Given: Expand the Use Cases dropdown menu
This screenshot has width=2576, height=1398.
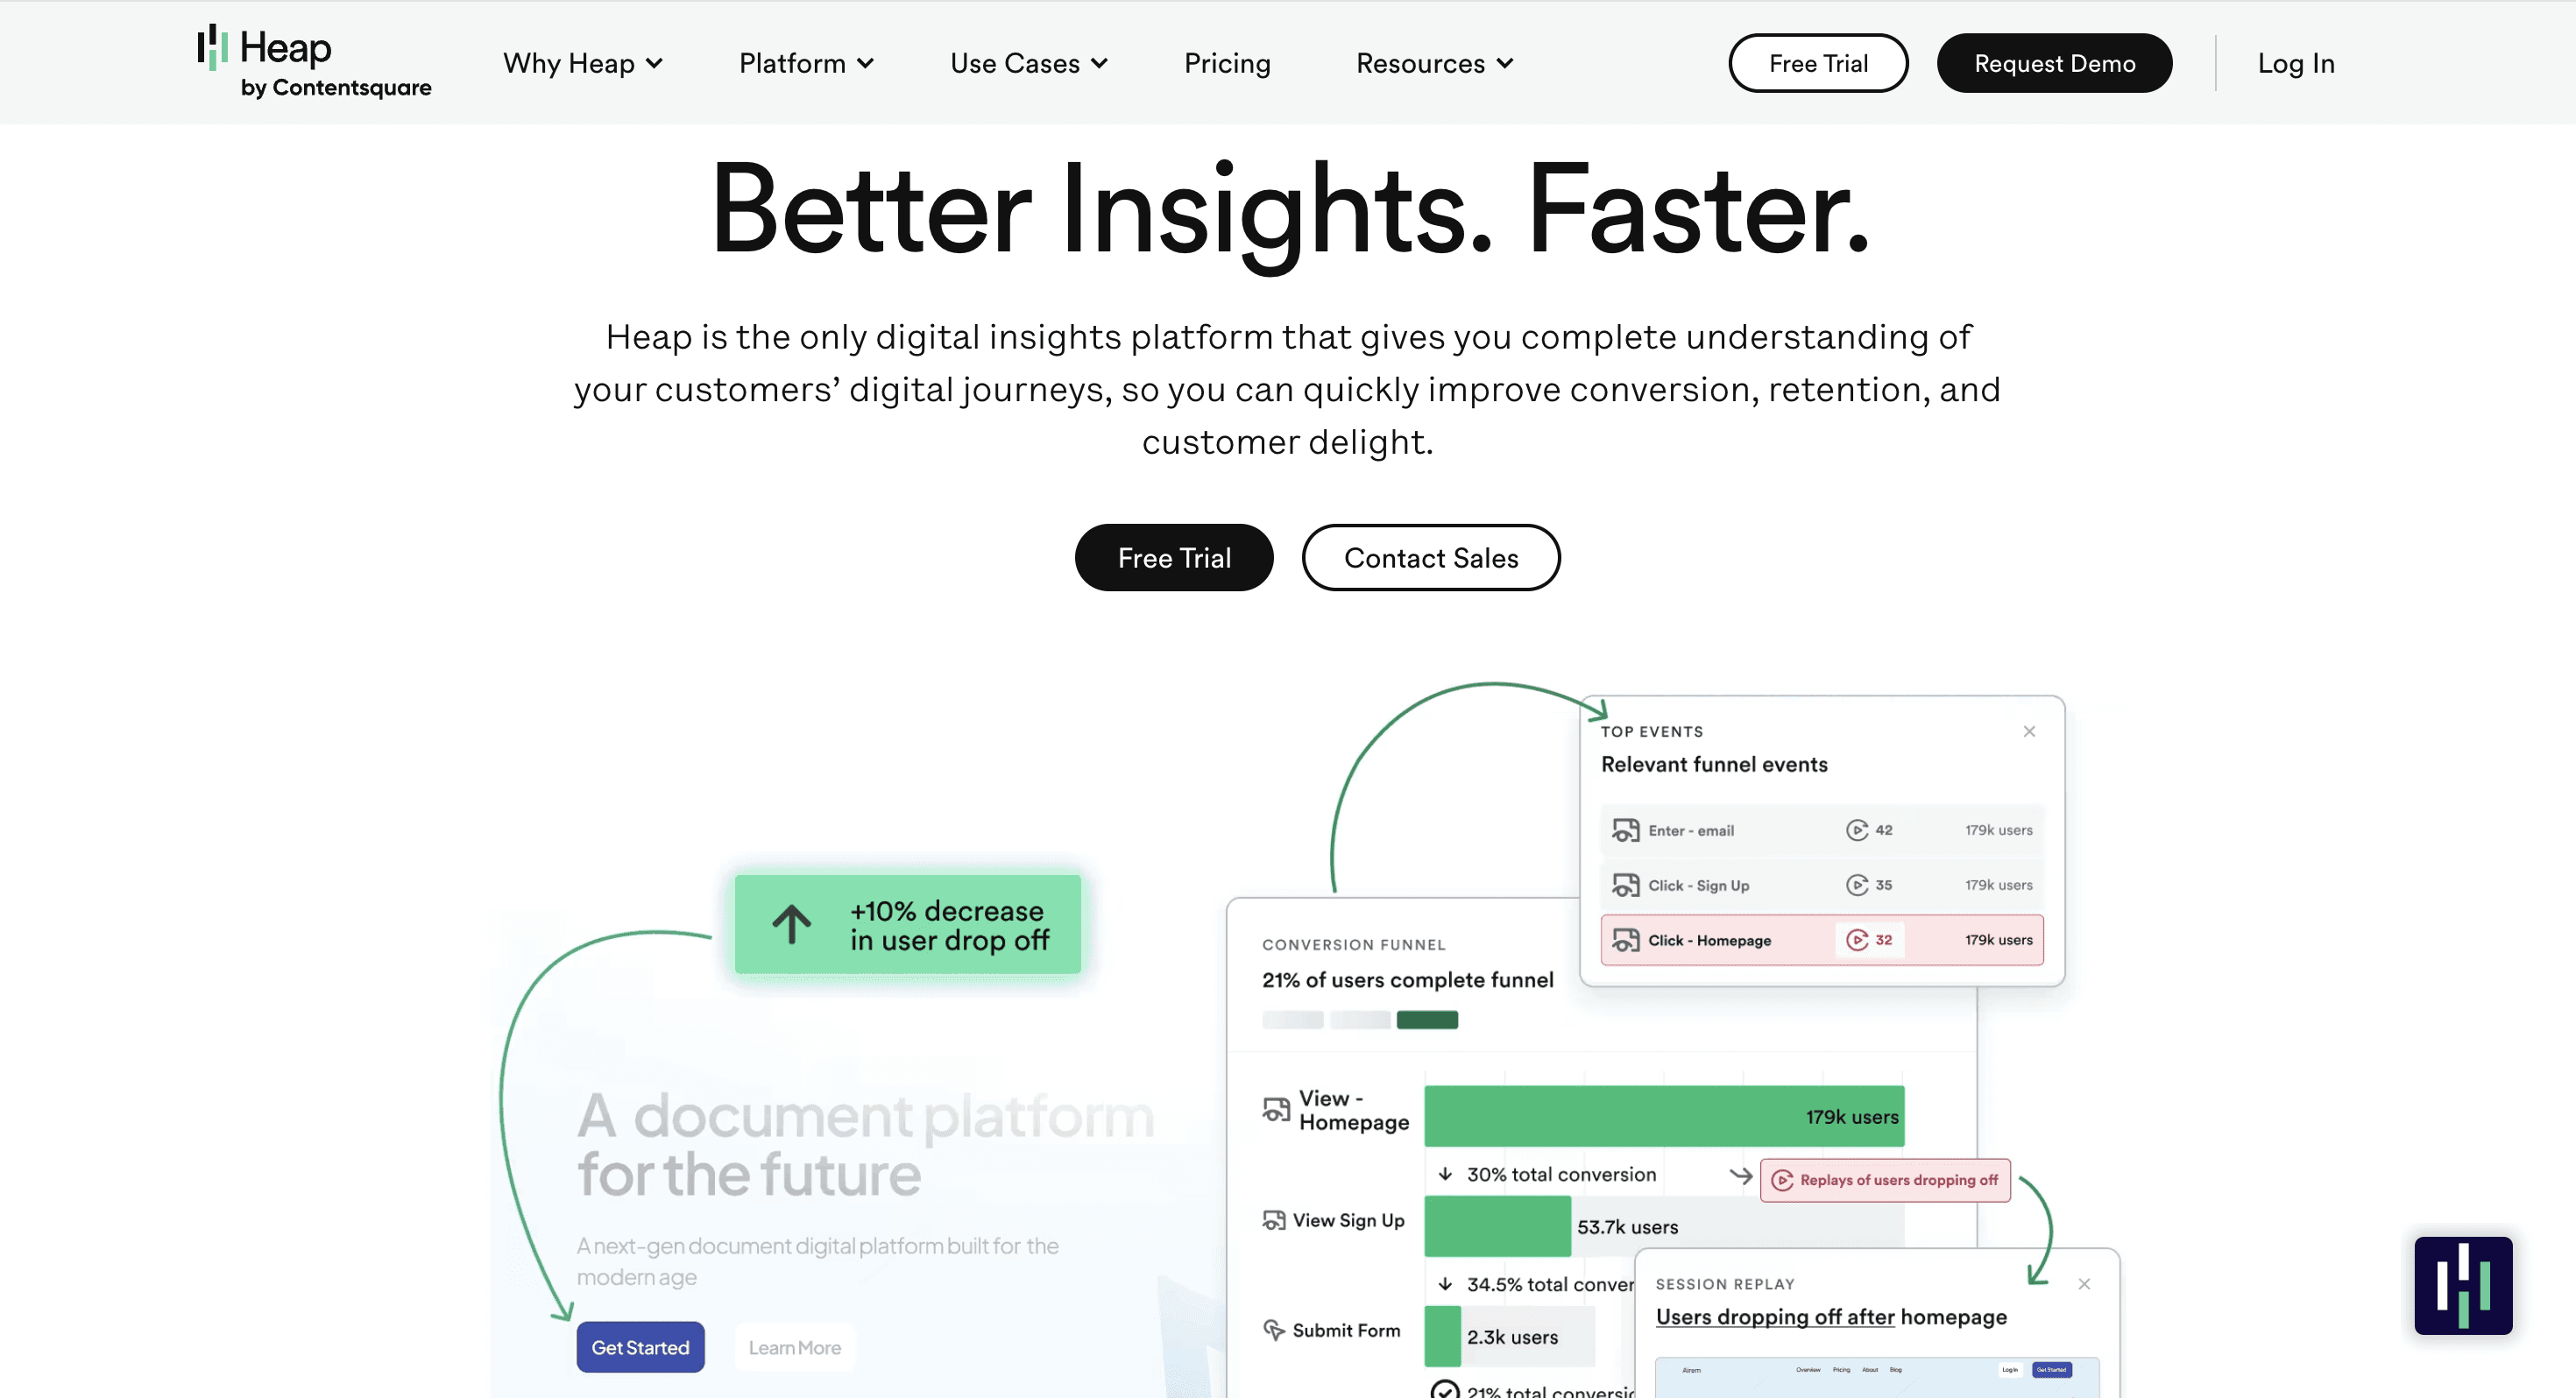Looking at the screenshot, I should click(1028, 62).
